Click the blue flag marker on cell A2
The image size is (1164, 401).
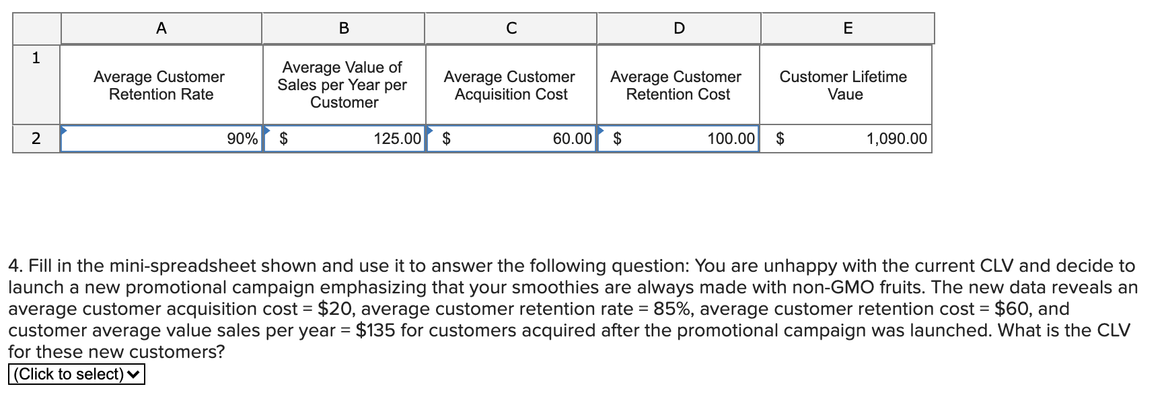(x=64, y=129)
